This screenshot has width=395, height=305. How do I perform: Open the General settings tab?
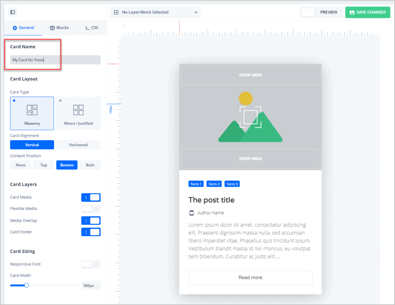click(x=23, y=28)
